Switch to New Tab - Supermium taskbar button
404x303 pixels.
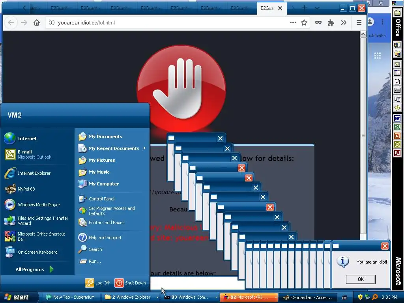pyautogui.click(x=70, y=297)
